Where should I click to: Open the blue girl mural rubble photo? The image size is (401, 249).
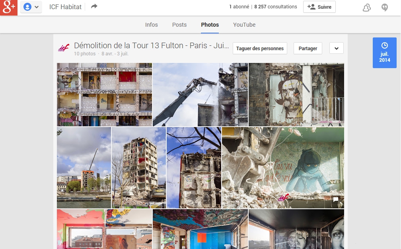click(283, 168)
